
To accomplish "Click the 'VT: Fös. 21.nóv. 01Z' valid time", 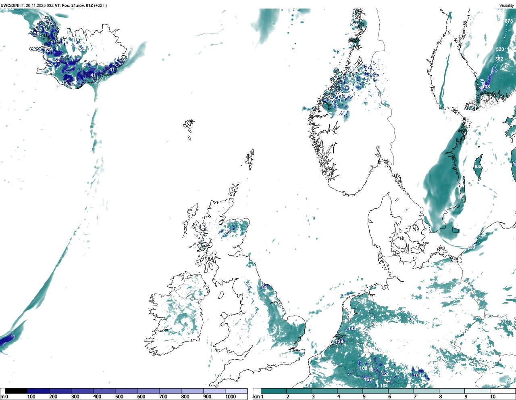I will (x=73, y=5).
